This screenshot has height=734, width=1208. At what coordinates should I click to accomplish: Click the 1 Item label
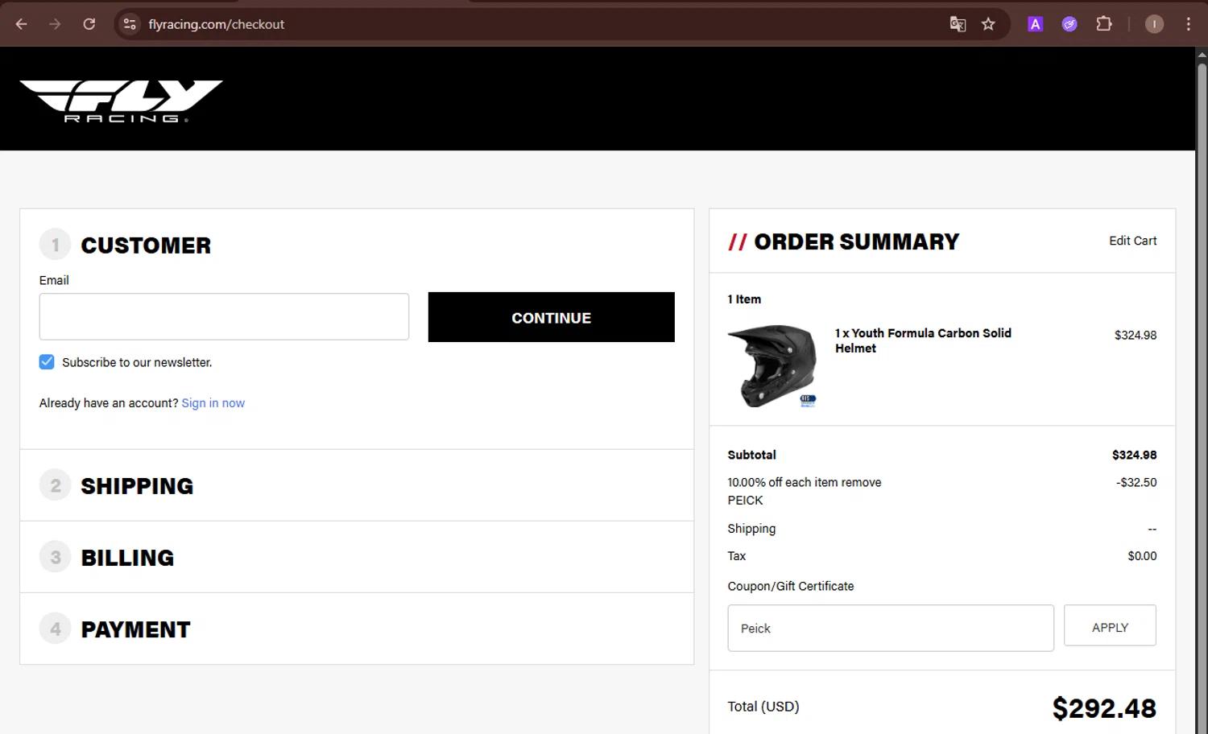(744, 299)
